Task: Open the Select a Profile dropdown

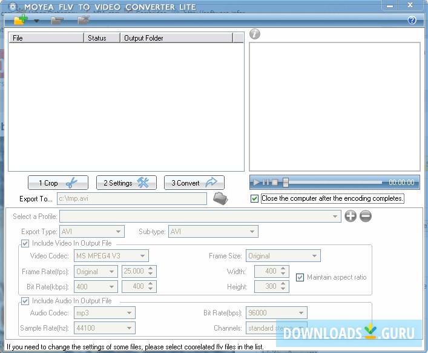Action: coord(200,217)
